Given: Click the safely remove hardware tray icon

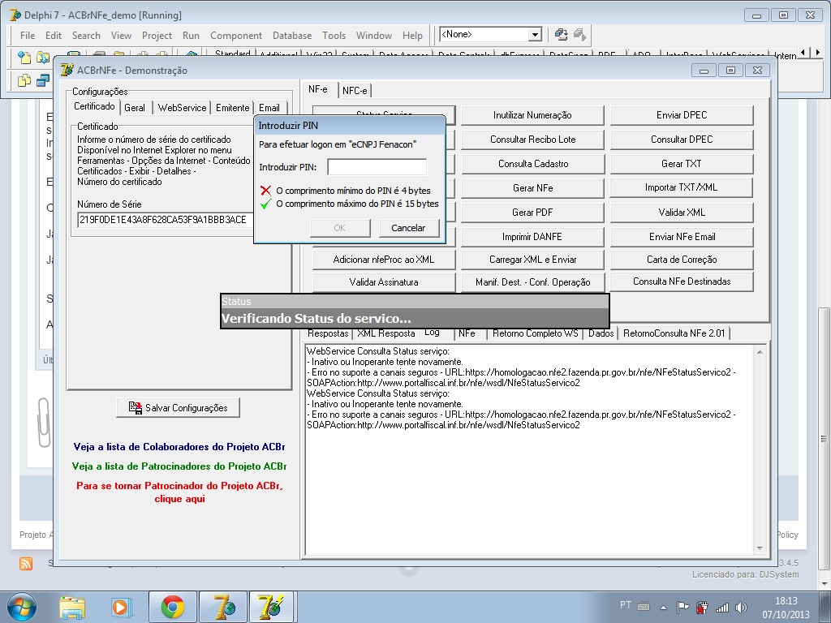Looking at the screenshot, I should pos(702,607).
